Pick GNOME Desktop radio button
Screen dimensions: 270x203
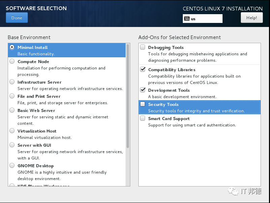(12, 165)
